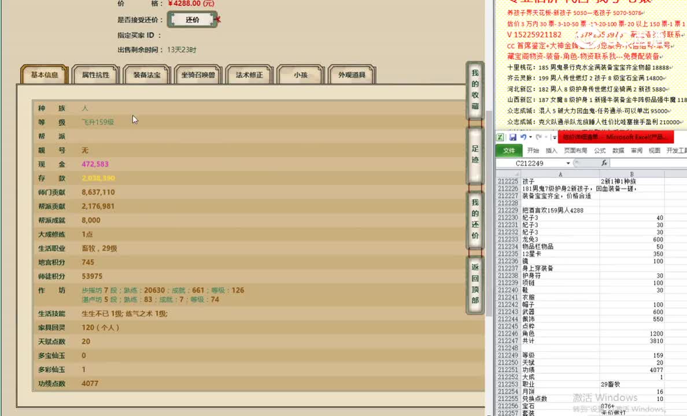Image resolution: width=687 pixels, height=416 pixels.
Task: Switch to the 属性抗性 tab
Action: tap(95, 75)
